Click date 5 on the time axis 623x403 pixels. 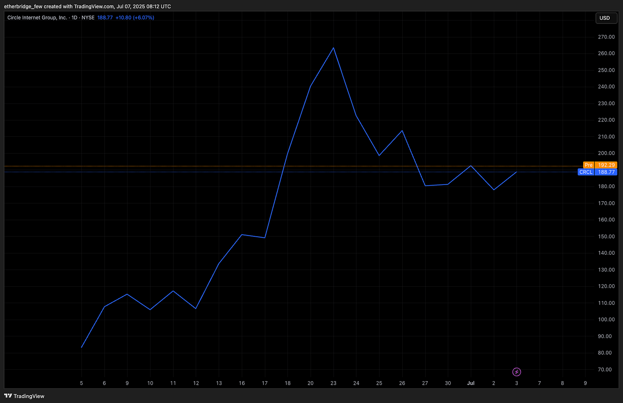click(x=81, y=383)
